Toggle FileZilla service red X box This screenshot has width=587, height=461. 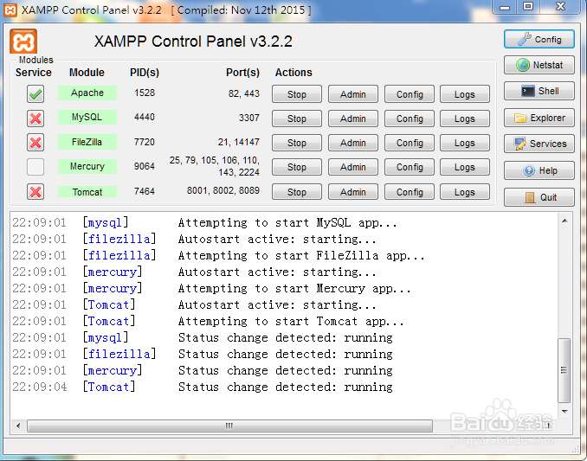[35, 143]
